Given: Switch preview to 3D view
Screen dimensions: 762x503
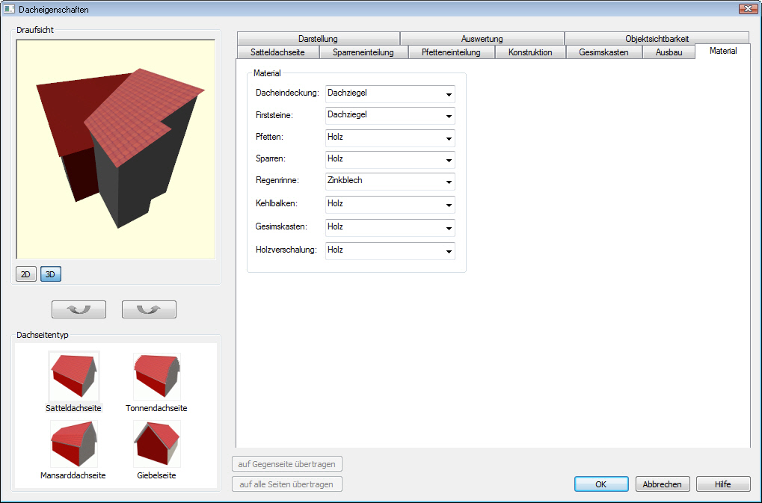Looking at the screenshot, I should pos(51,274).
